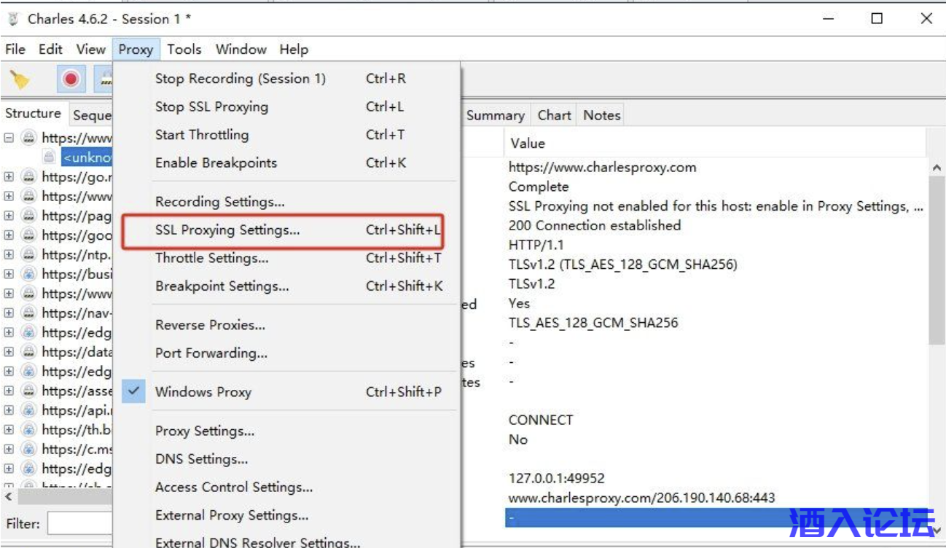Expand the https://ntp. host tree node
This screenshot has width=946, height=548.
pos(9,254)
